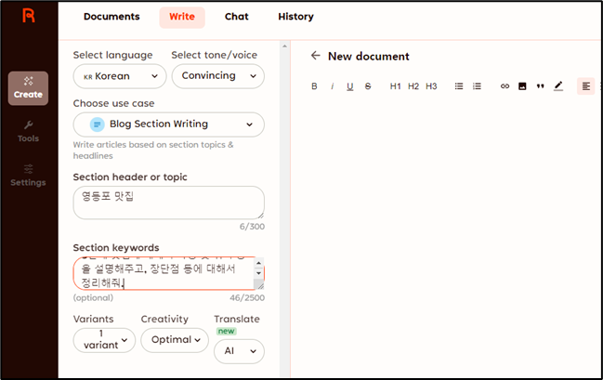Open the Settings sidebar section
Viewport: 603px width, 380px height.
pos(28,176)
